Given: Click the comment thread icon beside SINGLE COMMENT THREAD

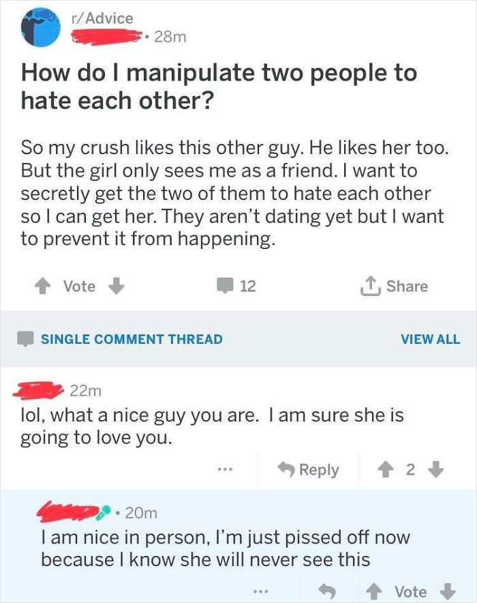Looking at the screenshot, I should click(25, 338).
